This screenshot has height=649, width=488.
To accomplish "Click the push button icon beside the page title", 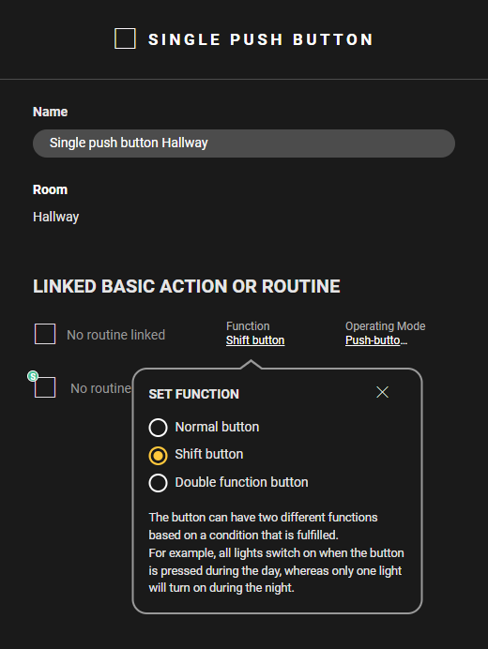I will [x=125, y=38].
